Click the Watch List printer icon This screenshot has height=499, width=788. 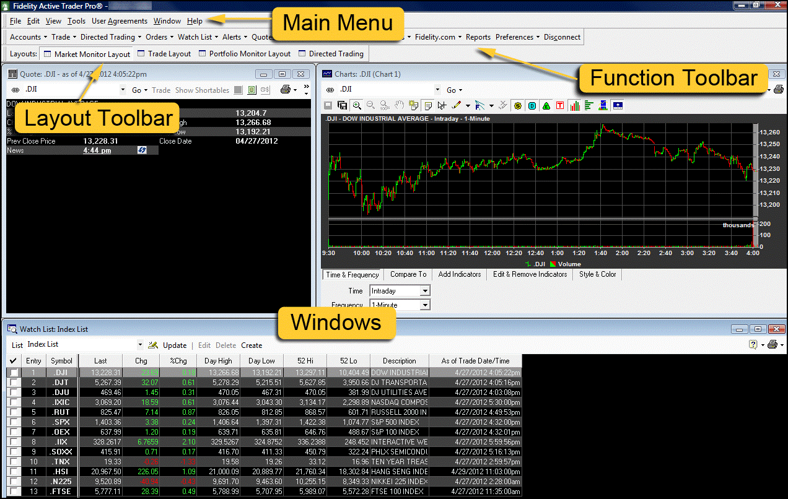pos(772,345)
